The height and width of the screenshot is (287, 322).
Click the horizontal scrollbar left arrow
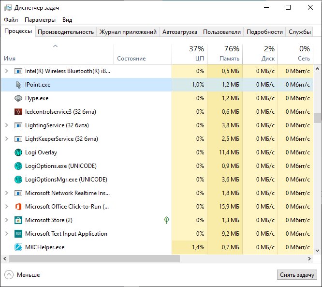[5, 258]
